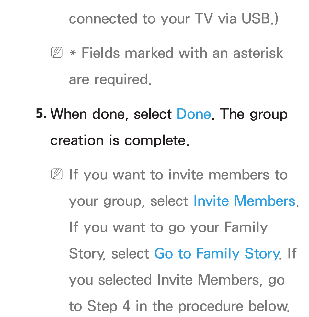Click the line 'to Step 4 in the procedure below.'

point(179,306)
